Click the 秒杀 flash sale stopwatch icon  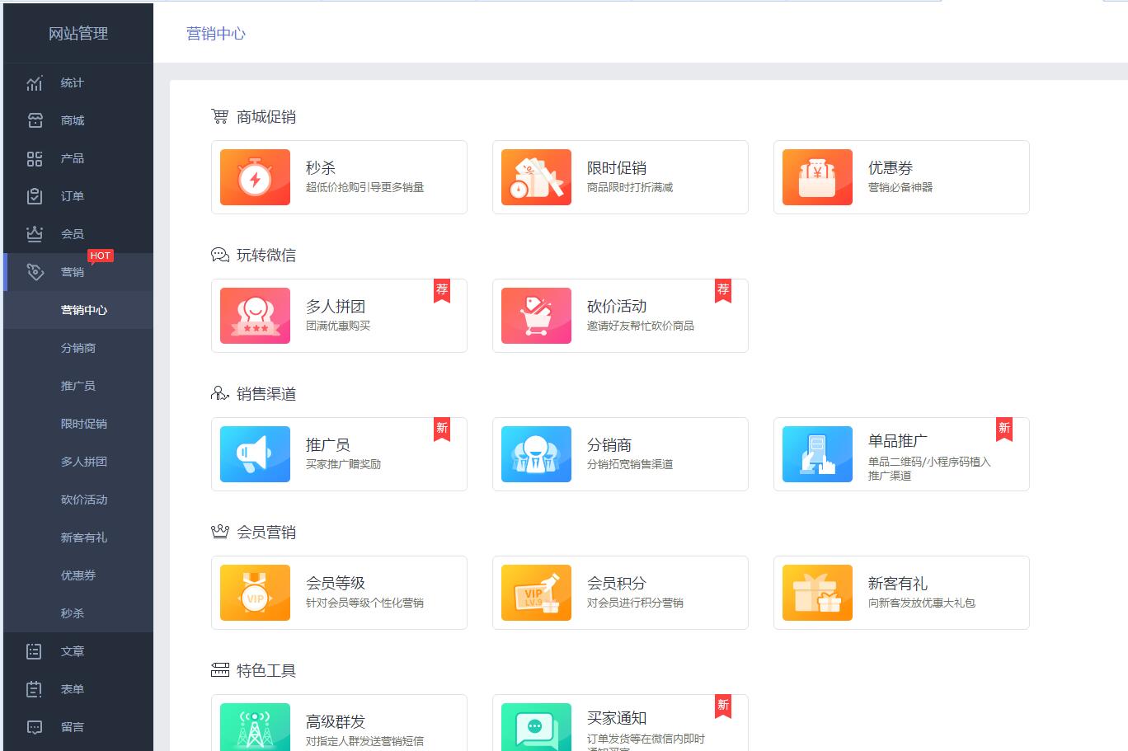(255, 177)
